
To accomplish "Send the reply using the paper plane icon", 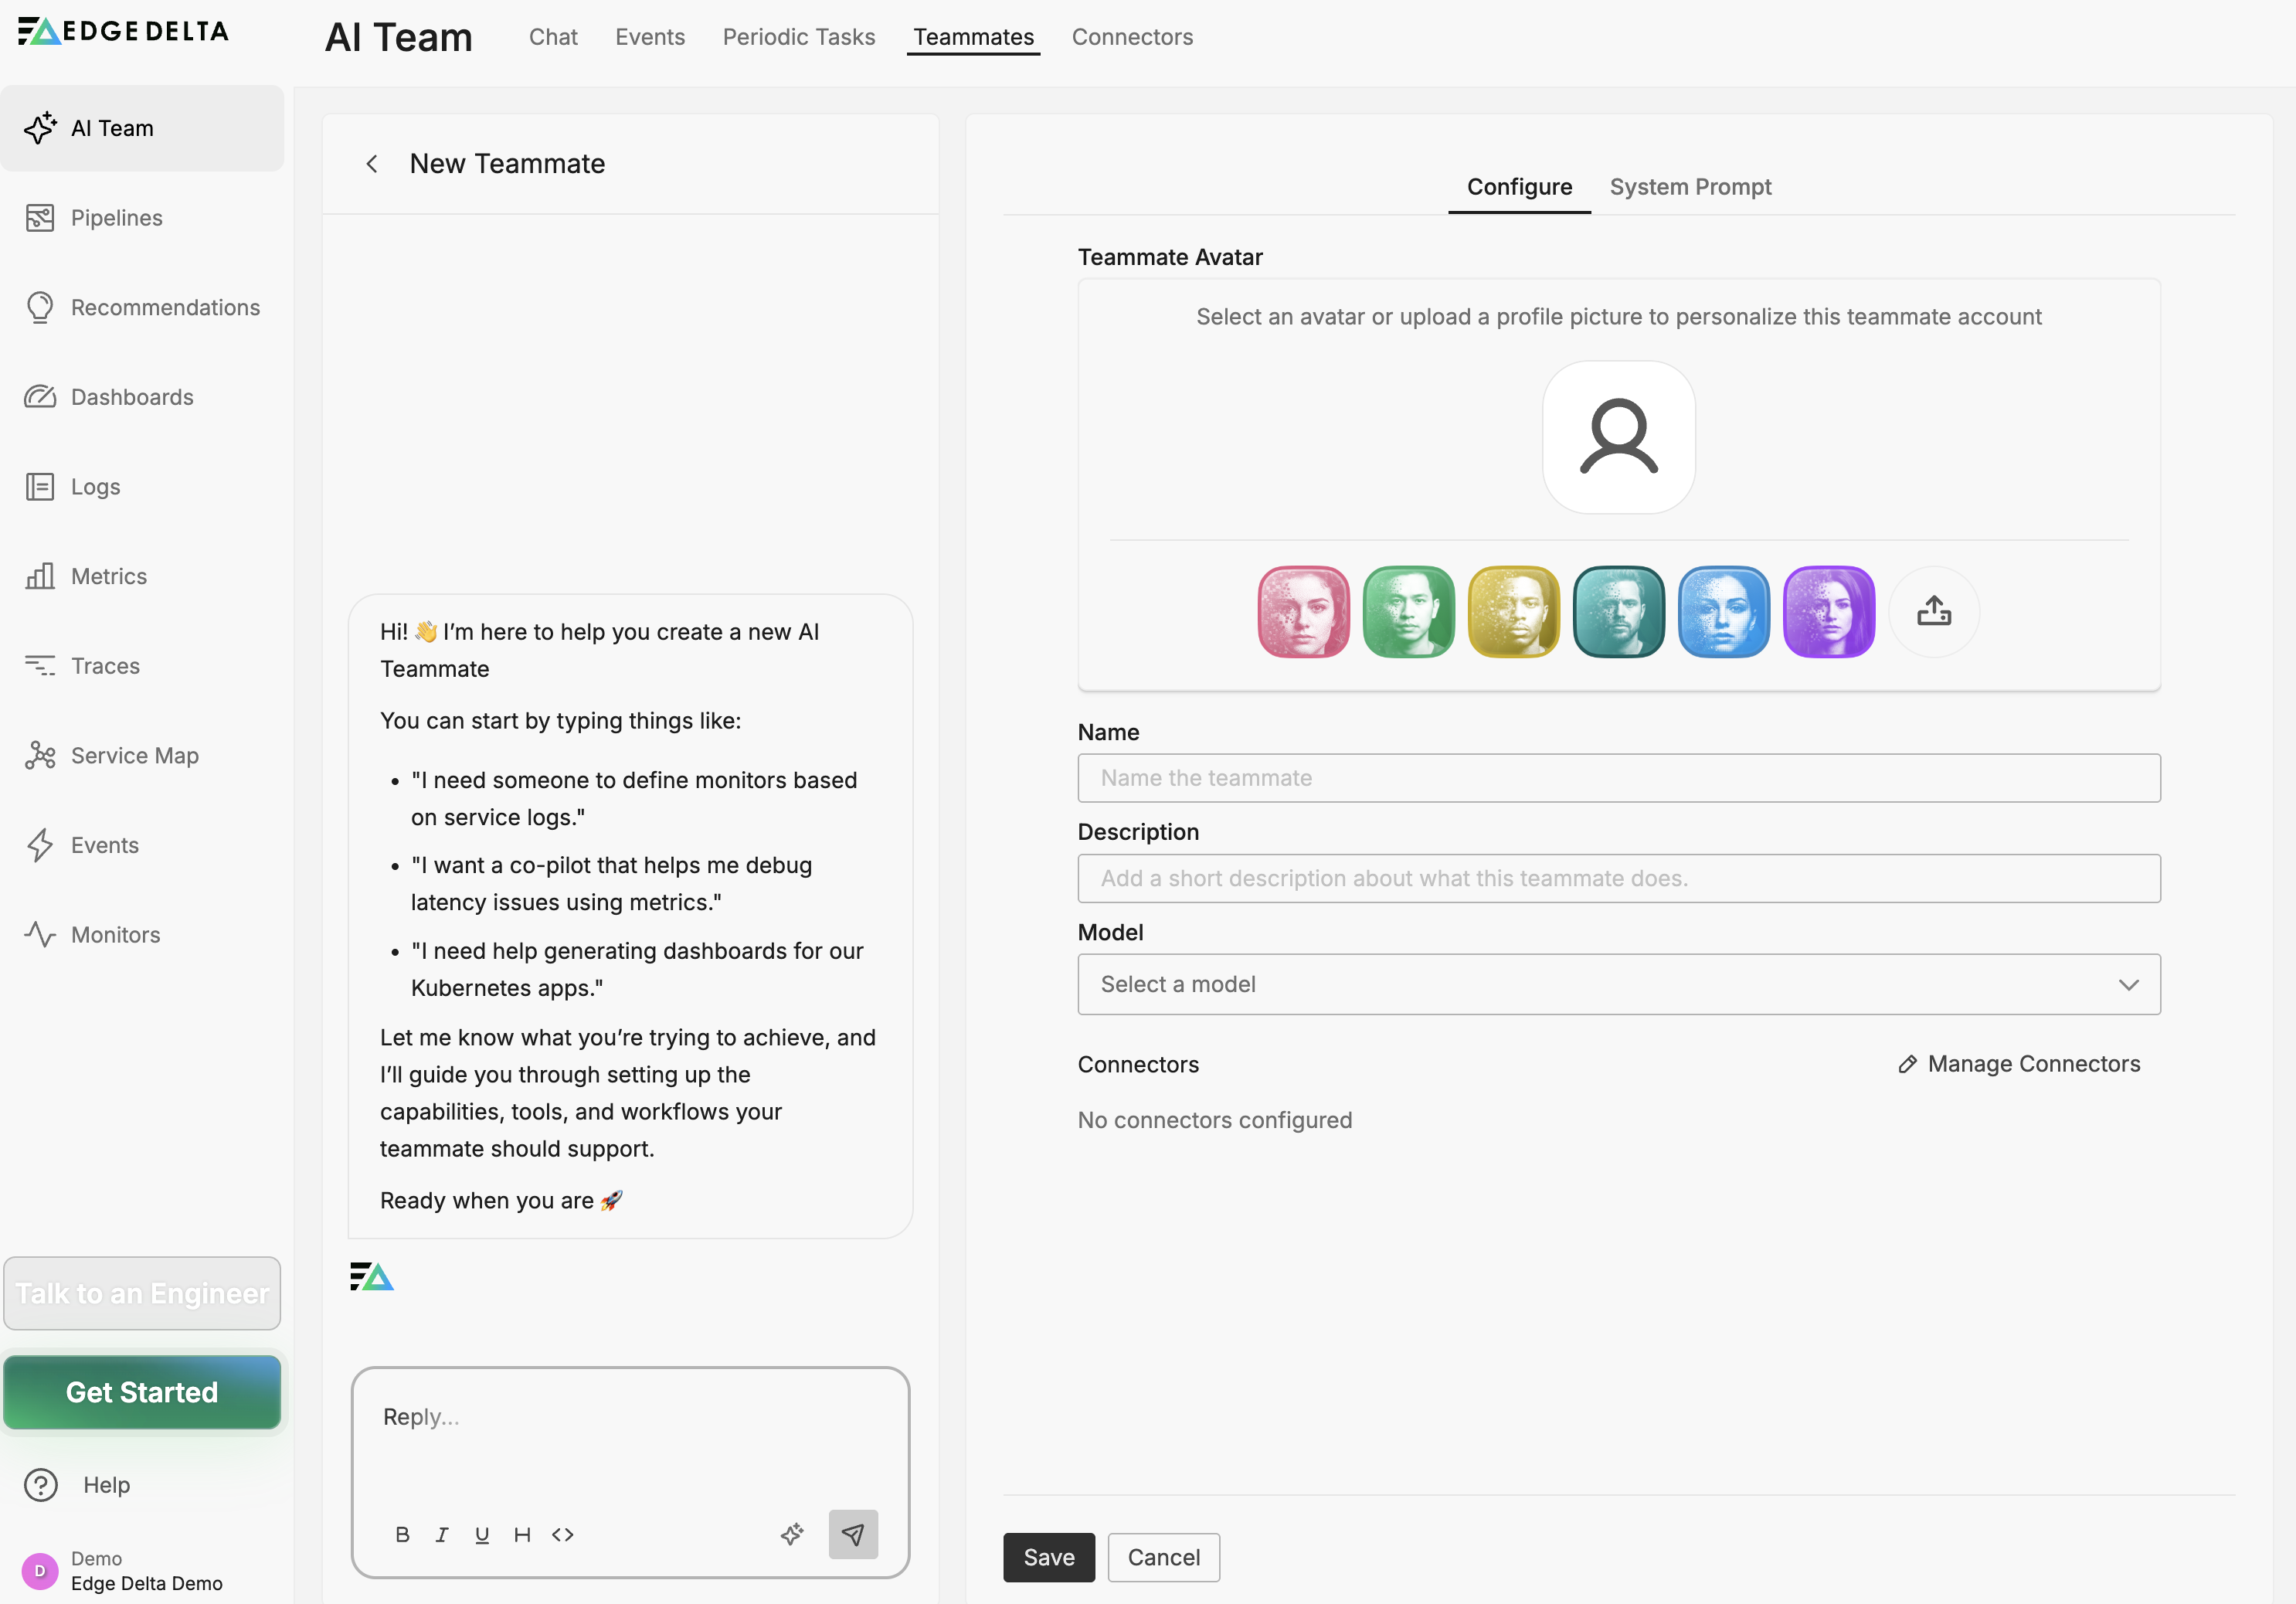I will point(853,1534).
